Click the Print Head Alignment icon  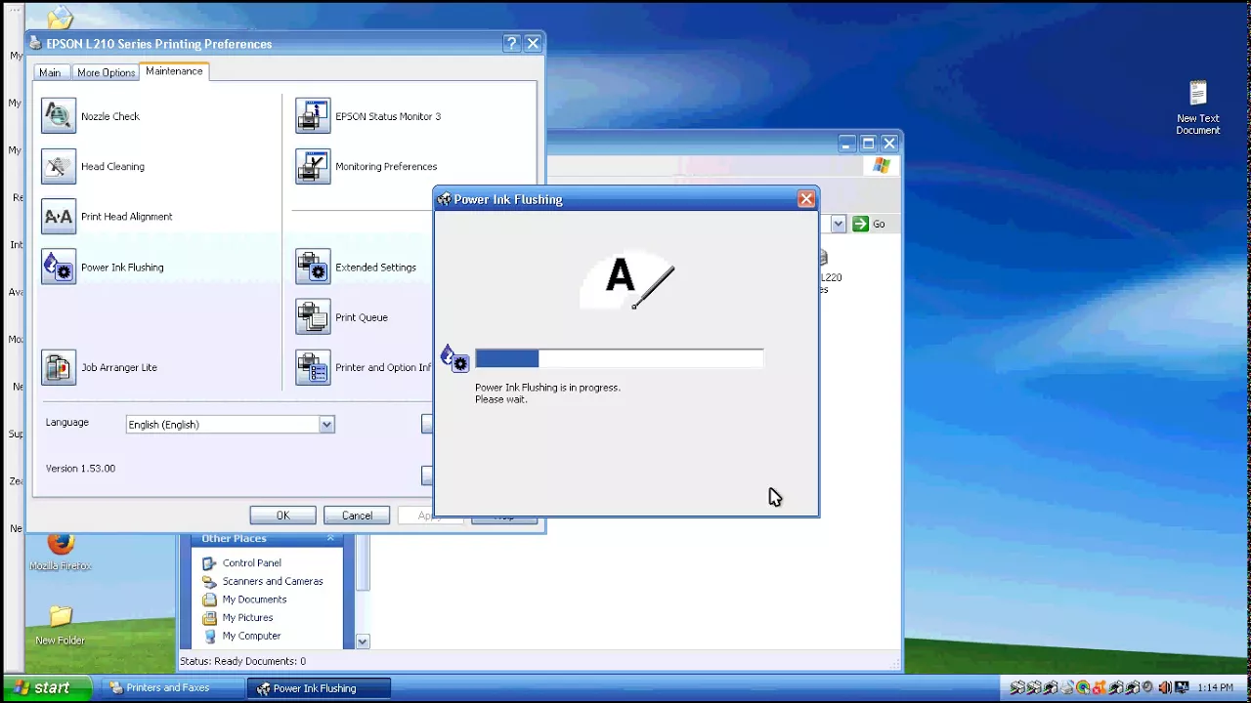pos(59,217)
